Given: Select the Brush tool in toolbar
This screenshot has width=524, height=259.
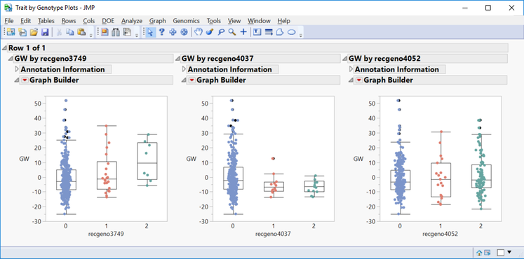Looking at the screenshot, I should [x=210, y=32].
